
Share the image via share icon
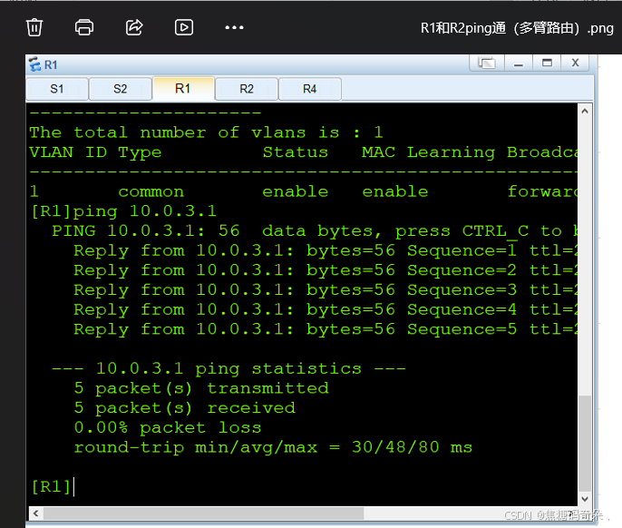coord(134,27)
